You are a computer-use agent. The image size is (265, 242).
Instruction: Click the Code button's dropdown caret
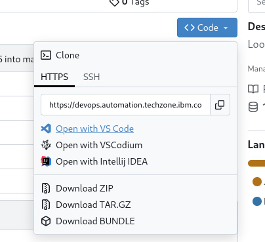[226, 28]
